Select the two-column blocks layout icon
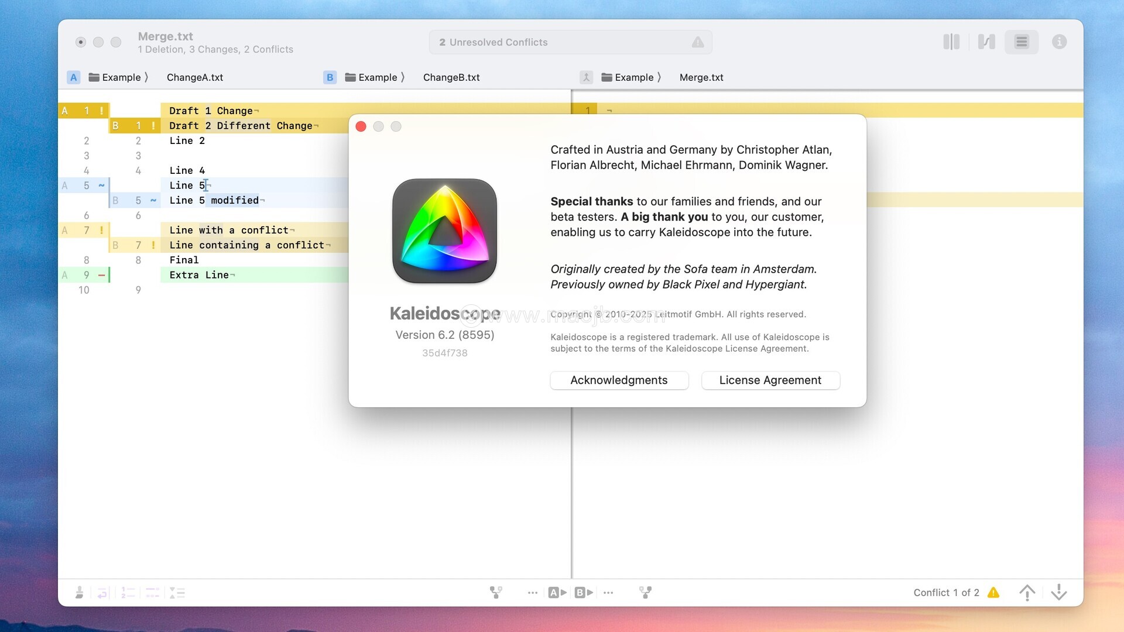This screenshot has height=632, width=1124. pos(951,42)
